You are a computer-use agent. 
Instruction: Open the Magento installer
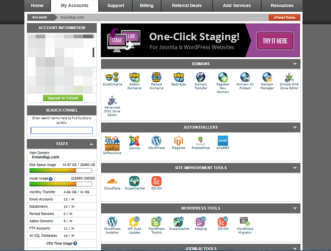pos(179,143)
